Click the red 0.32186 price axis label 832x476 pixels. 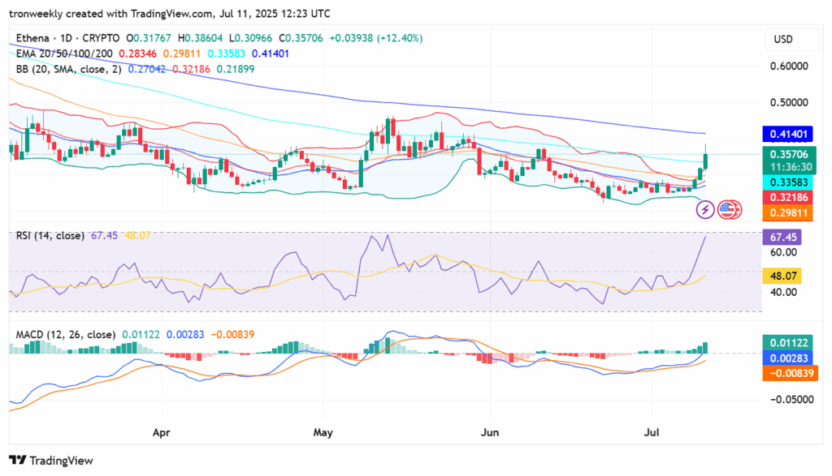[788, 198]
